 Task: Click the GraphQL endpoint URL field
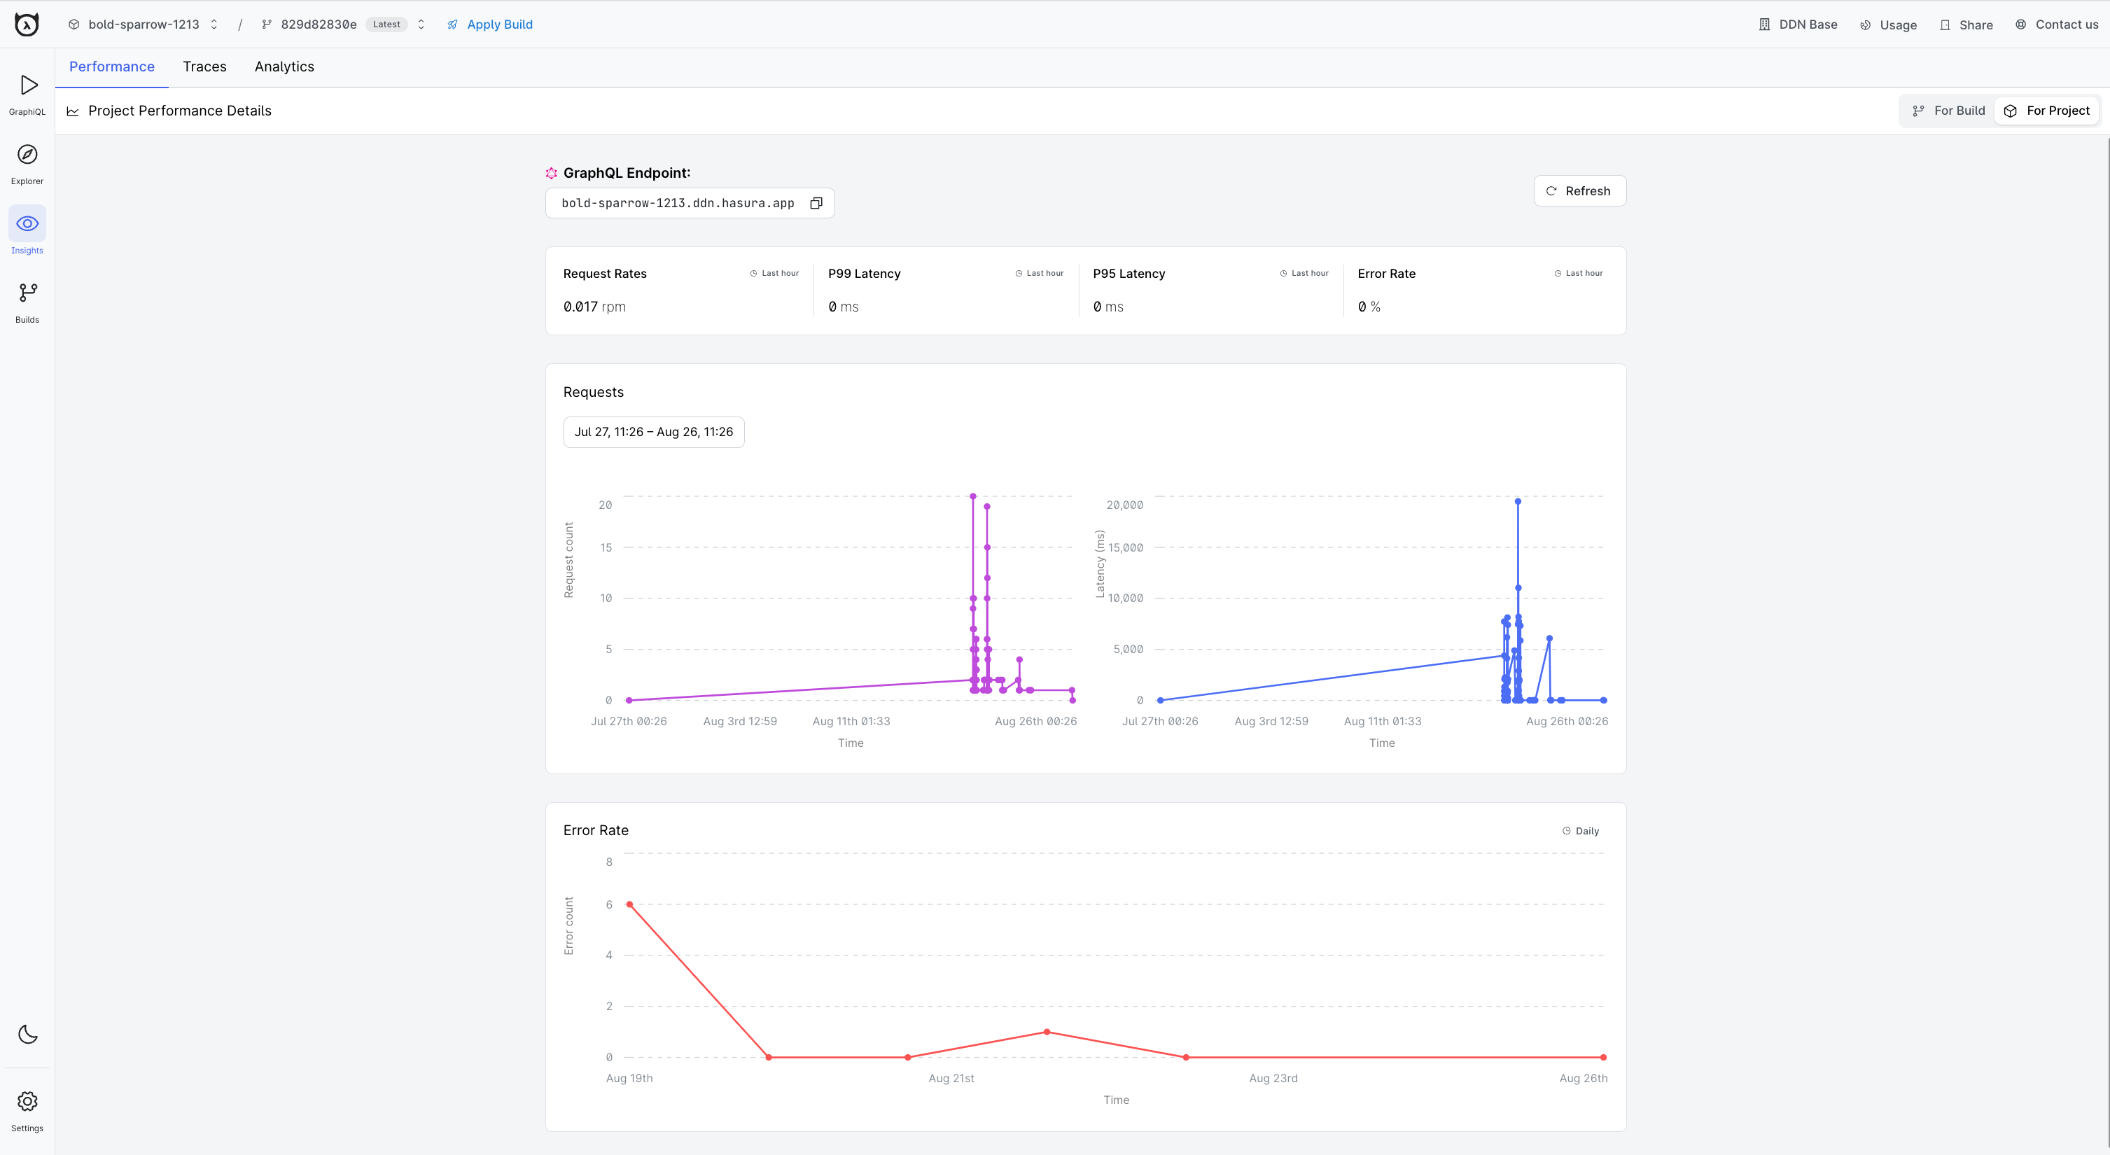click(690, 203)
